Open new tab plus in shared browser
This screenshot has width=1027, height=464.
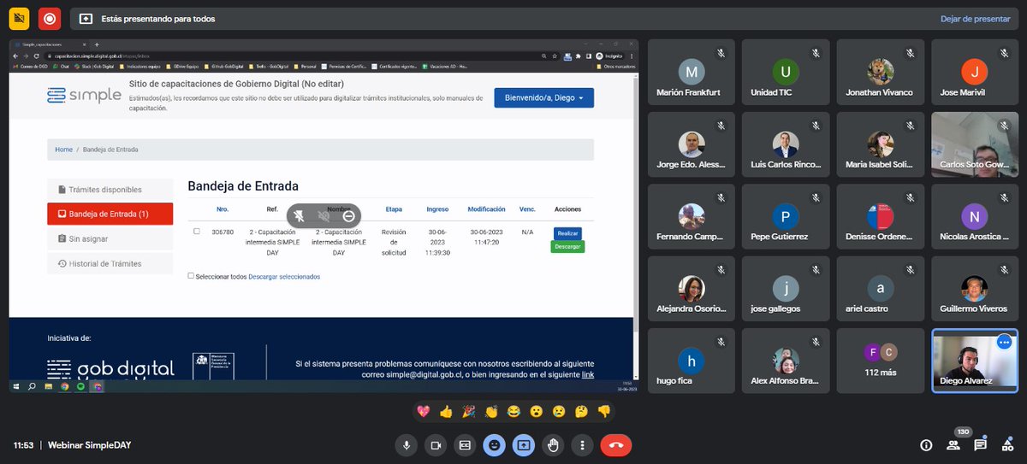[x=97, y=44]
